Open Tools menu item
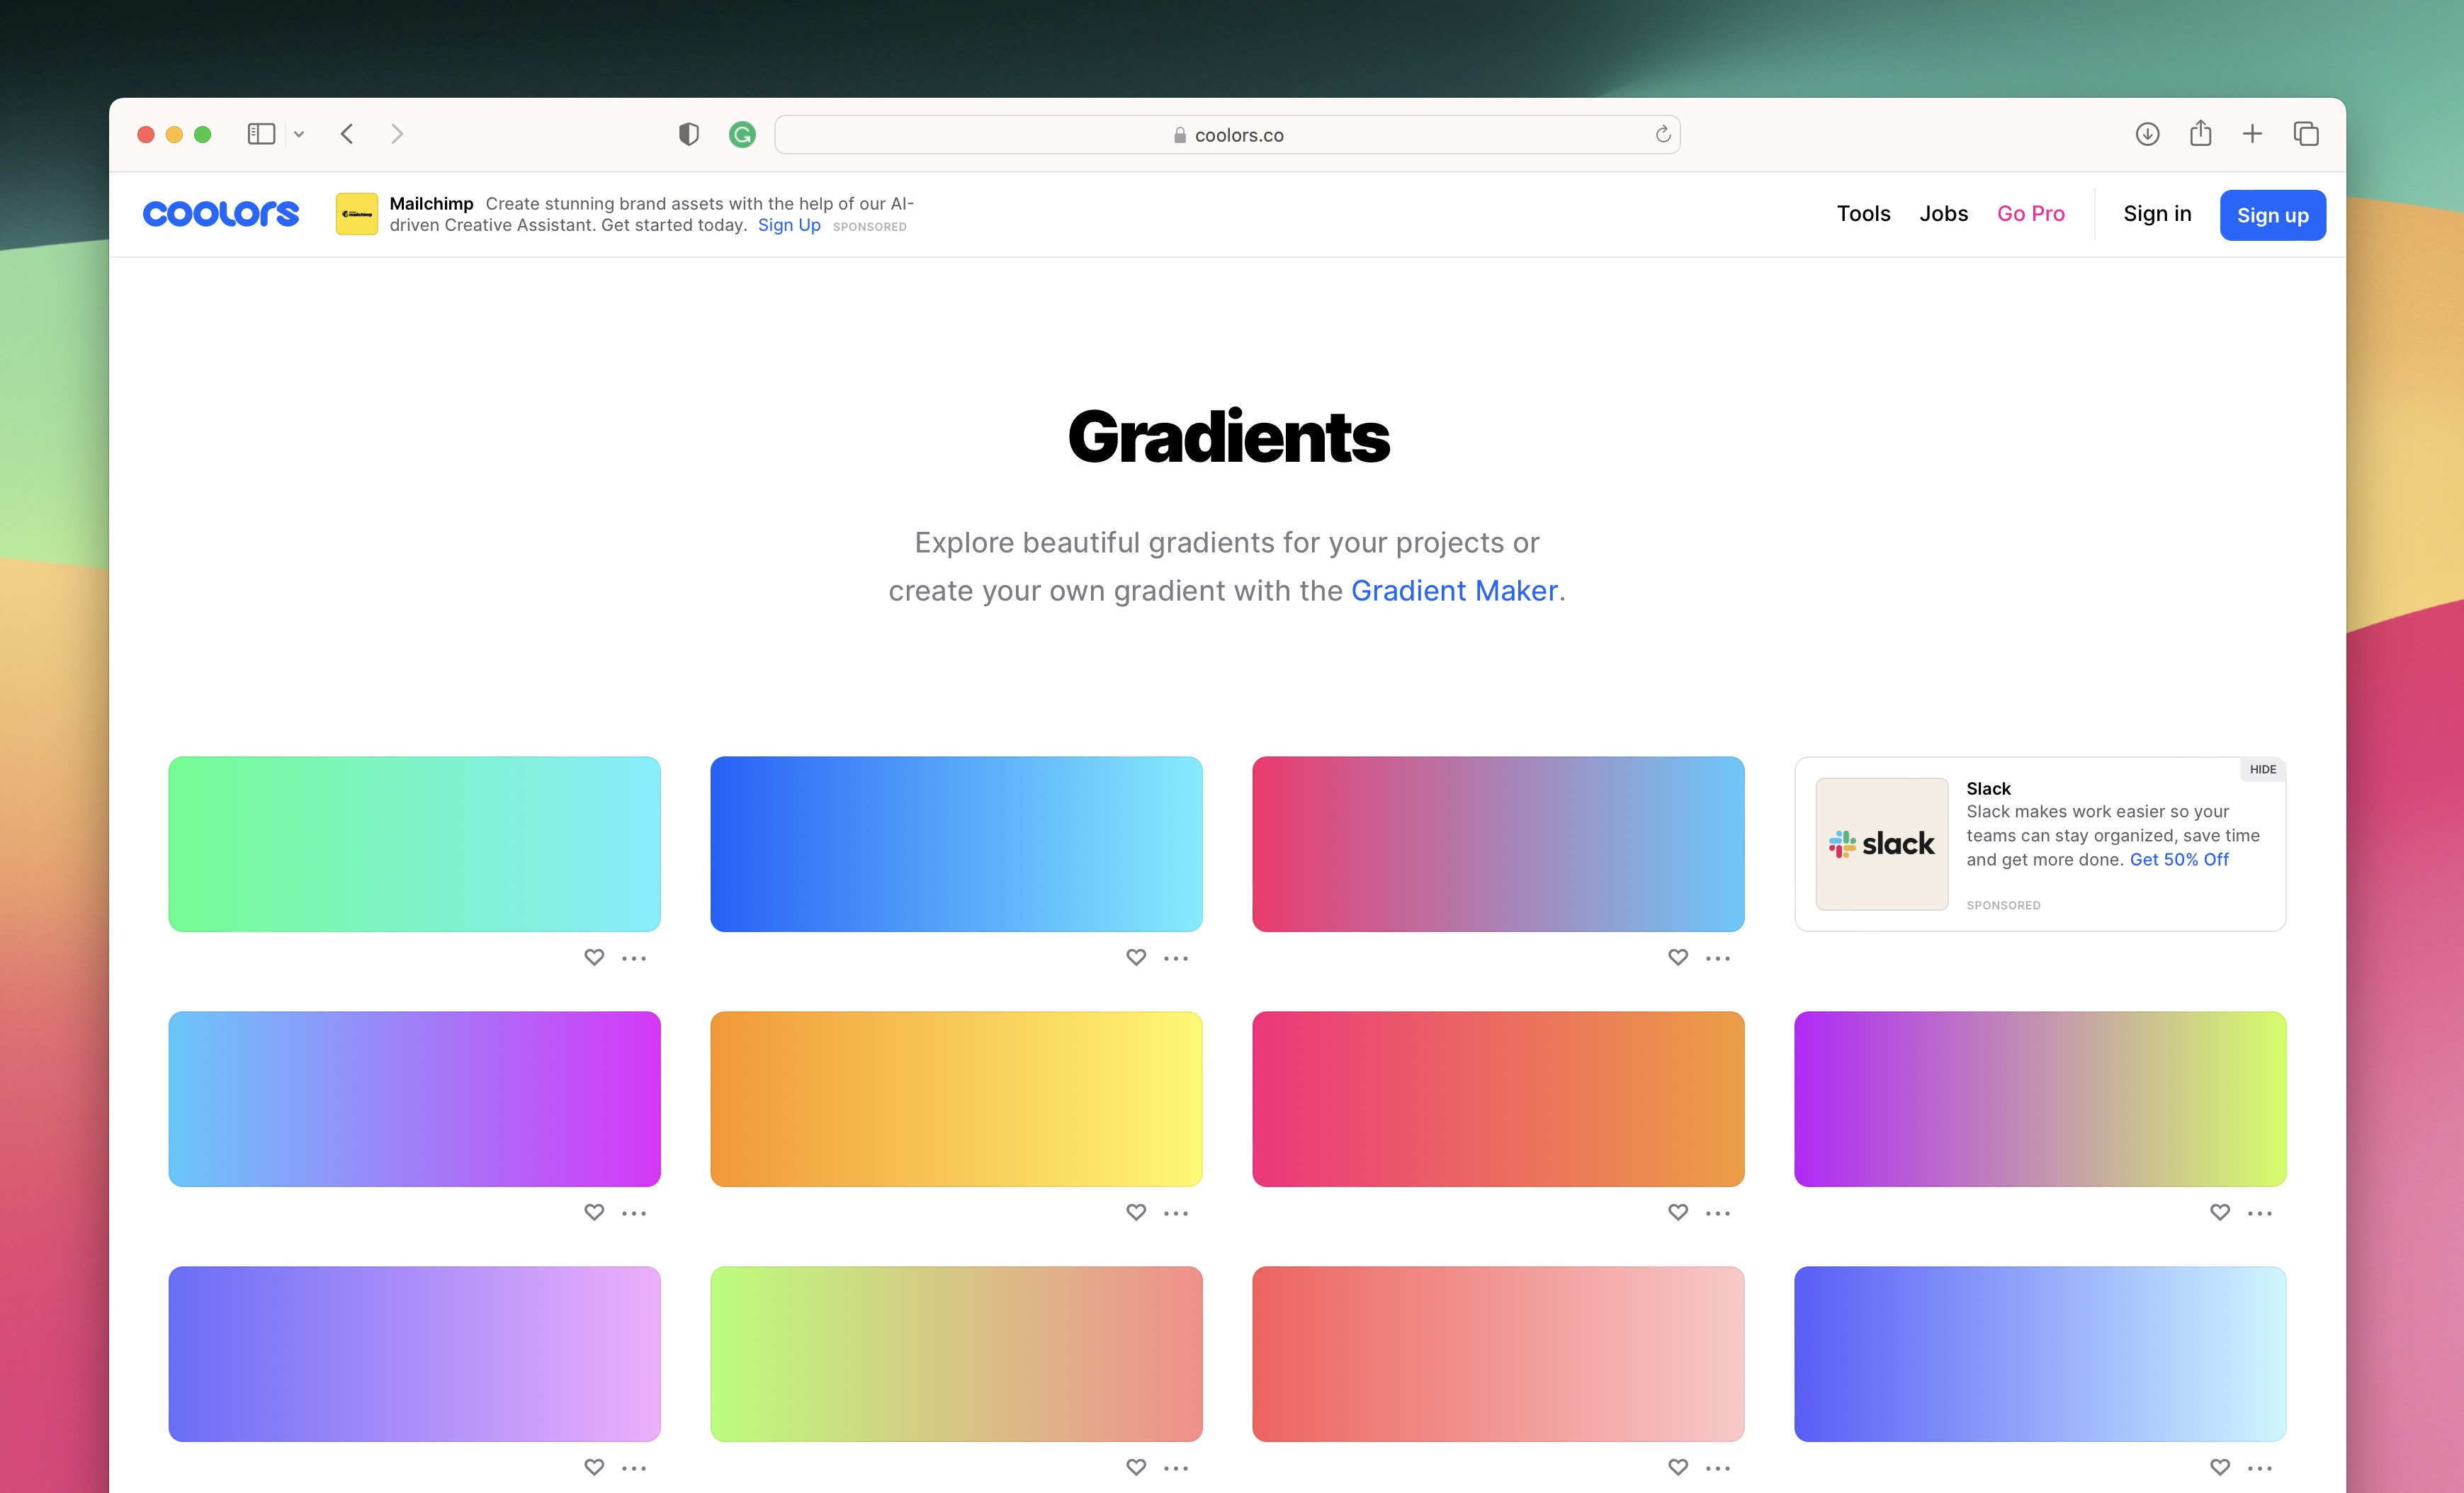 pos(1862,212)
